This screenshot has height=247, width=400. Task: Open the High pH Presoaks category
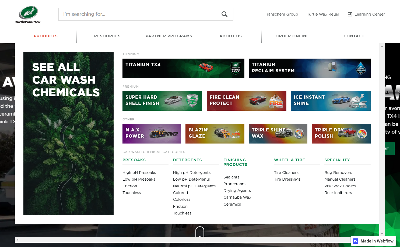(139, 172)
